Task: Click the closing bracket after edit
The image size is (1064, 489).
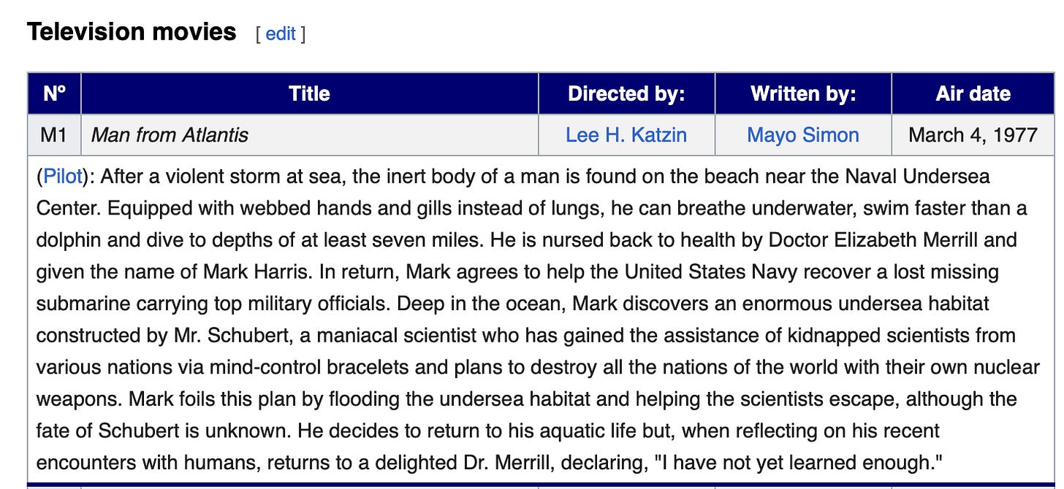Action: click(303, 34)
